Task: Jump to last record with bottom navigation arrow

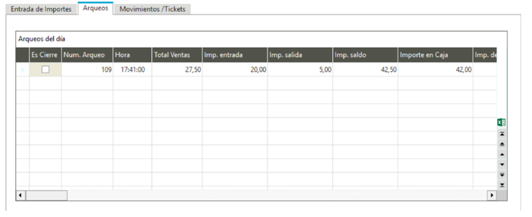Action: [x=502, y=185]
